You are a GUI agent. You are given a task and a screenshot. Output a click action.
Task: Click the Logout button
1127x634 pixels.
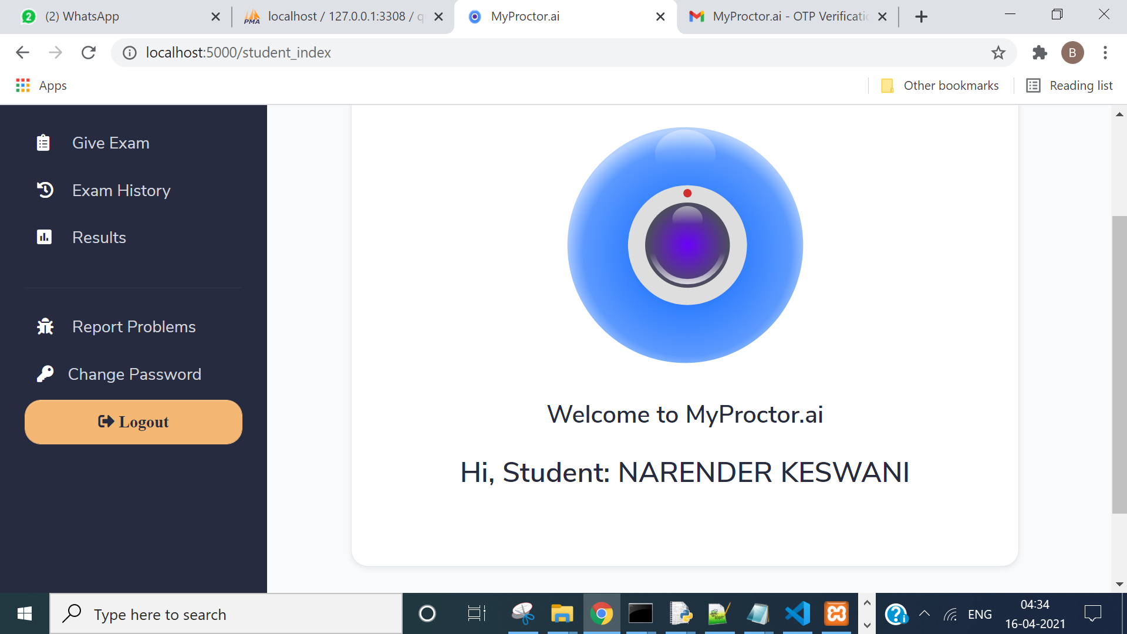[133, 422]
